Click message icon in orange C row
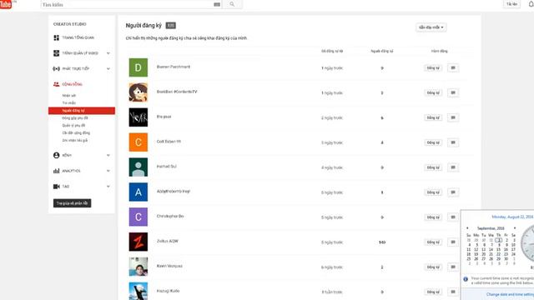This screenshot has height=300, width=534. point(453,142)
